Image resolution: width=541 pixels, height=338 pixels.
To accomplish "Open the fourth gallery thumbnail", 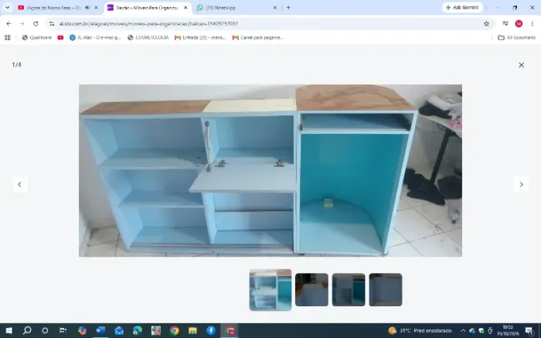I will tap(386, 290).
